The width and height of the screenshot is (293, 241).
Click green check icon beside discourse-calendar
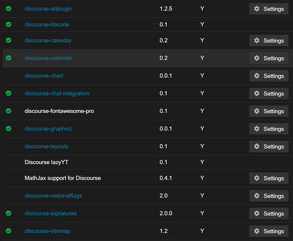coord(9,58)
